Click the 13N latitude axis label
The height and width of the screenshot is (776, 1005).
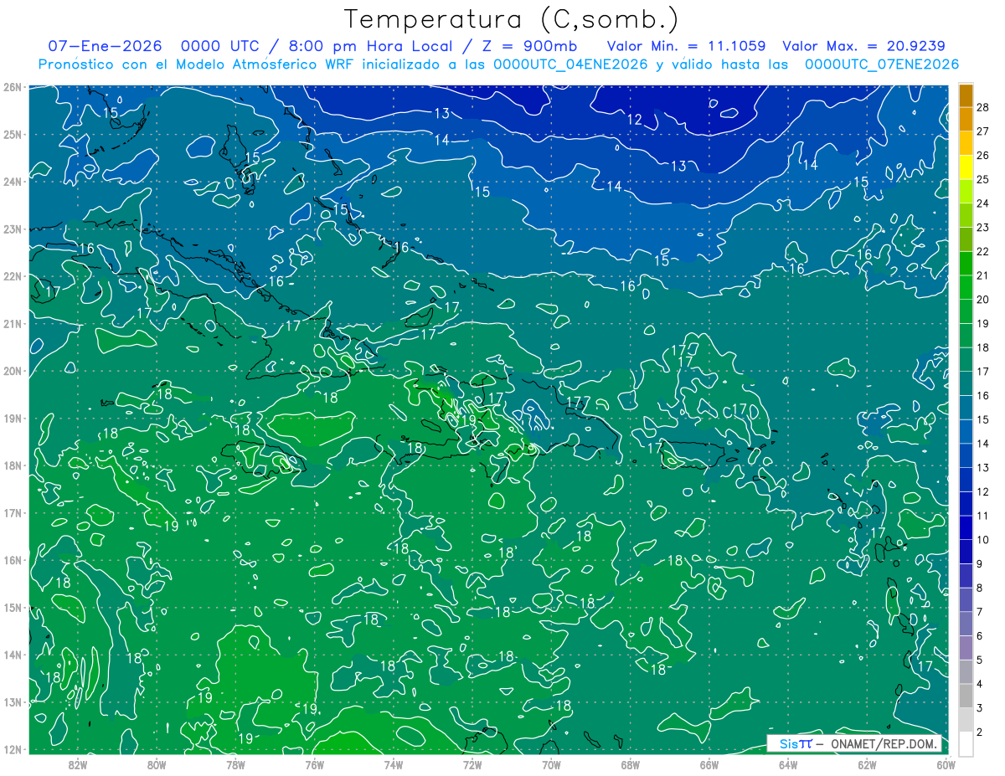[12, 701]
